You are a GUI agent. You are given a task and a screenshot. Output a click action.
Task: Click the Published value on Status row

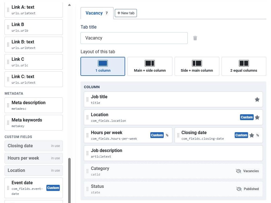[251, 189]
